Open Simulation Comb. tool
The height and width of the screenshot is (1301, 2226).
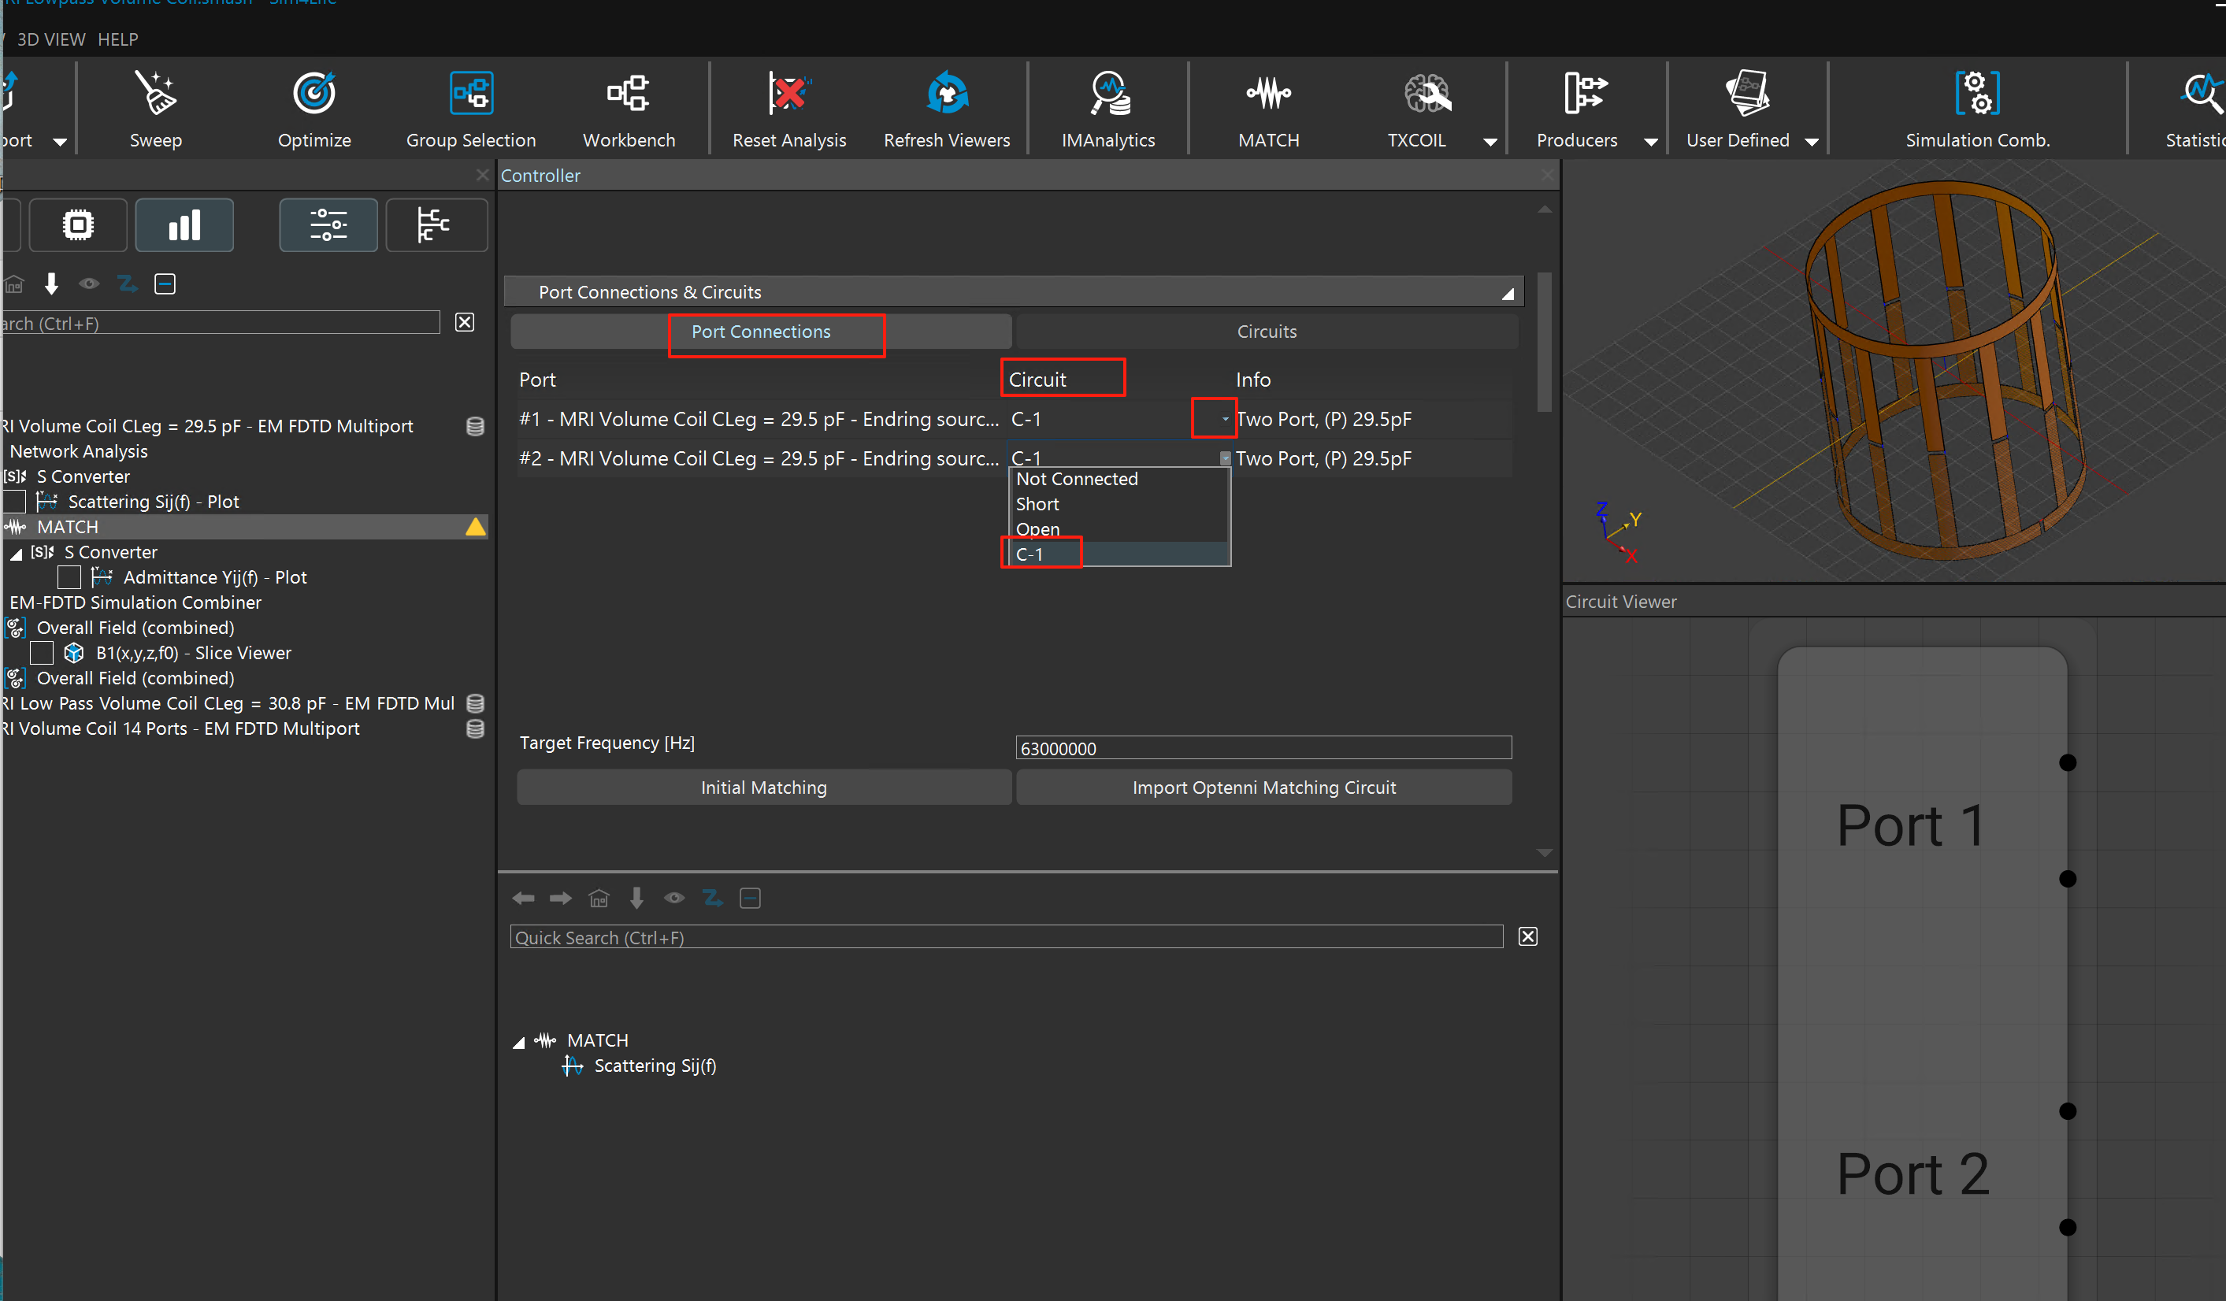1977,95
